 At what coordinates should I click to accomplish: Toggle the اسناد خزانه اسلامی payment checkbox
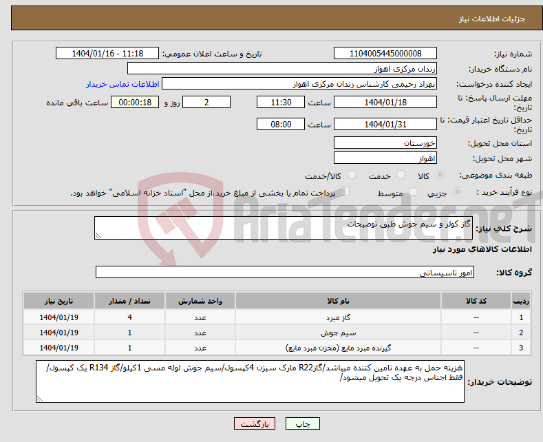point(345,191)
